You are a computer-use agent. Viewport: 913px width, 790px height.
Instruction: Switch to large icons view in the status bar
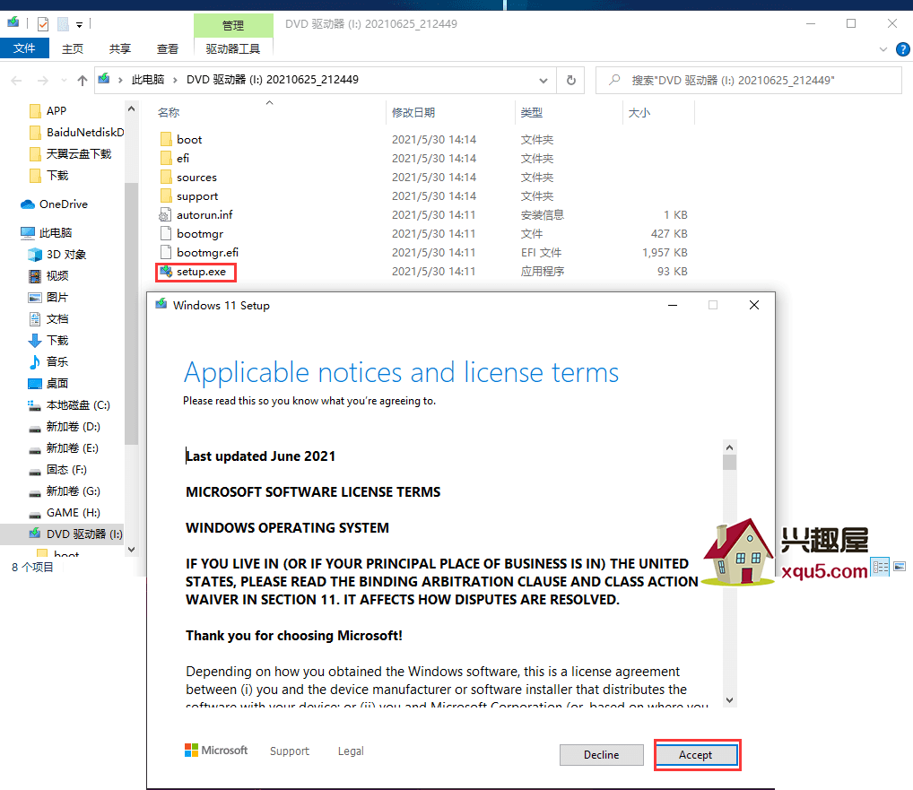click(900, 566)
